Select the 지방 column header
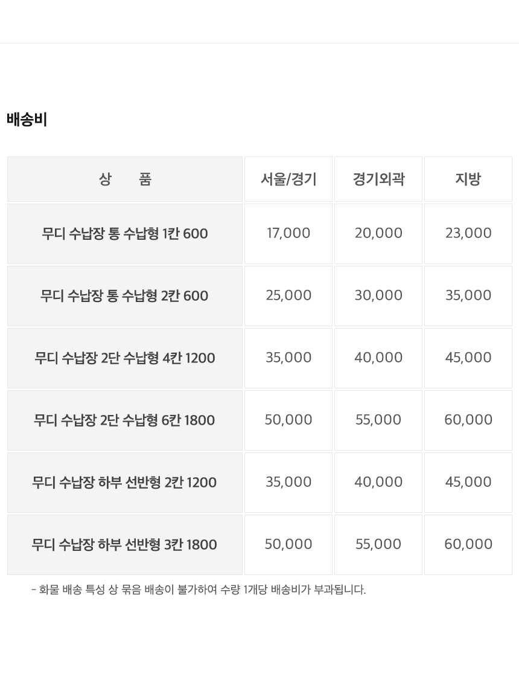The height and width of the screenshot is (685, 519). 468,179
